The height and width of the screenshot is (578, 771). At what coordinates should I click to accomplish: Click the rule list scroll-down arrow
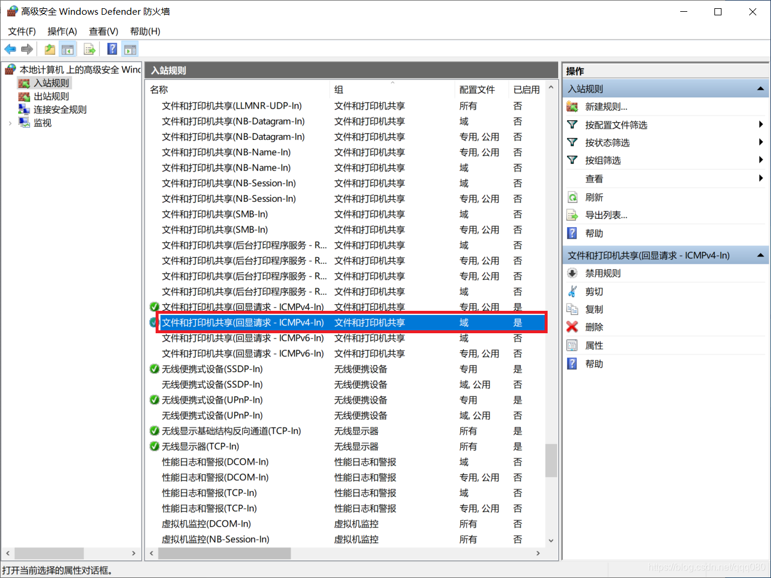click(551, 540)
